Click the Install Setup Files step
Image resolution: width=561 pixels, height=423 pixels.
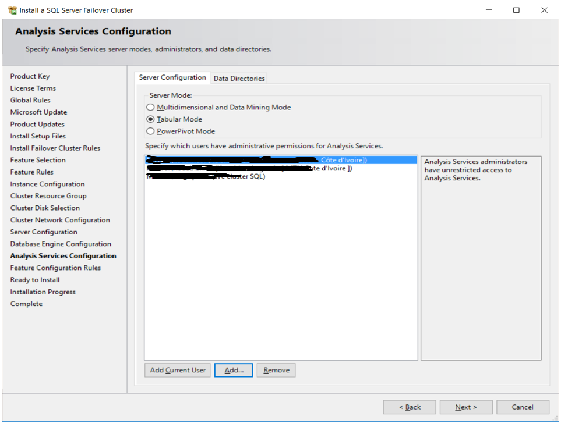point(38,136)
